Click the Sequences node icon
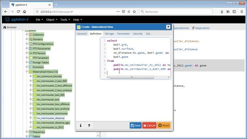247x139 pixels. pos(31,132)
